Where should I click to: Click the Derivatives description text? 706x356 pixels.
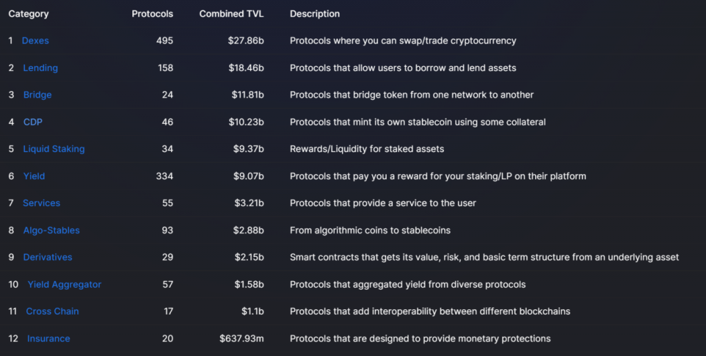point(484,257)
